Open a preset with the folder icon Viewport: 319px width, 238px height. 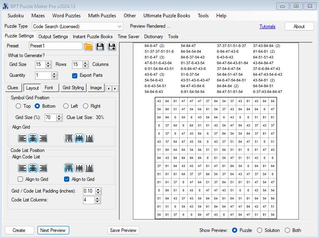coord(89,46)
